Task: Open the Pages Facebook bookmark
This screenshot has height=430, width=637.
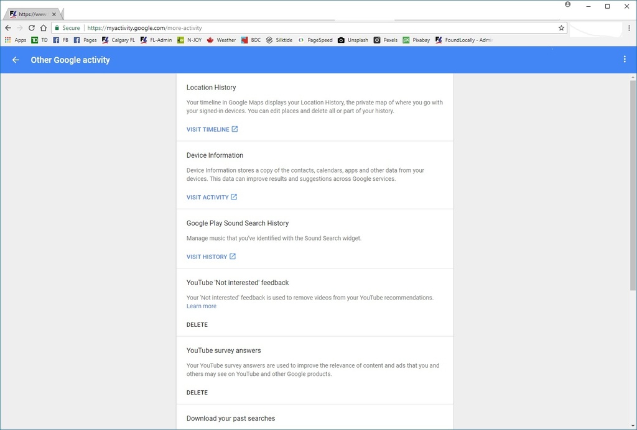Action: (x=85, y=40)
